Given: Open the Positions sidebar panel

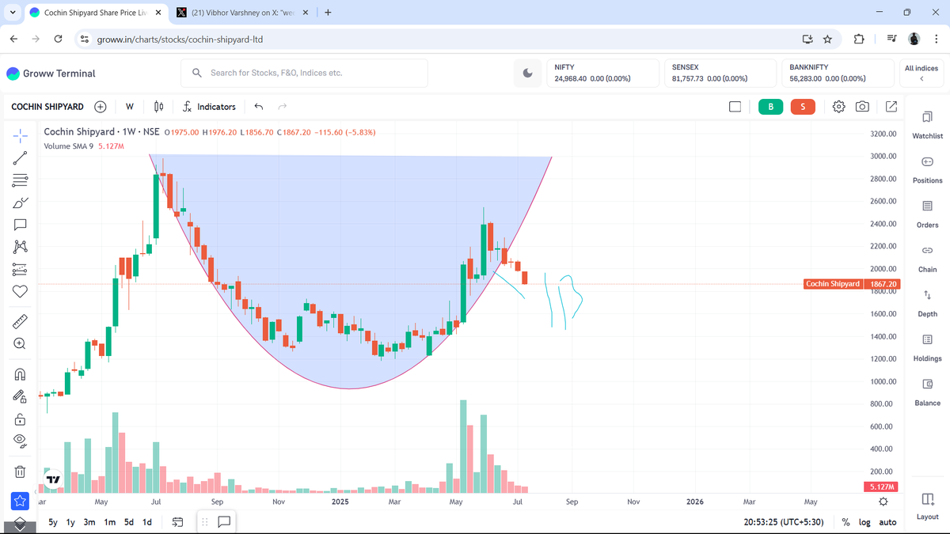Looking at the screenshot, I should [927, 170].
